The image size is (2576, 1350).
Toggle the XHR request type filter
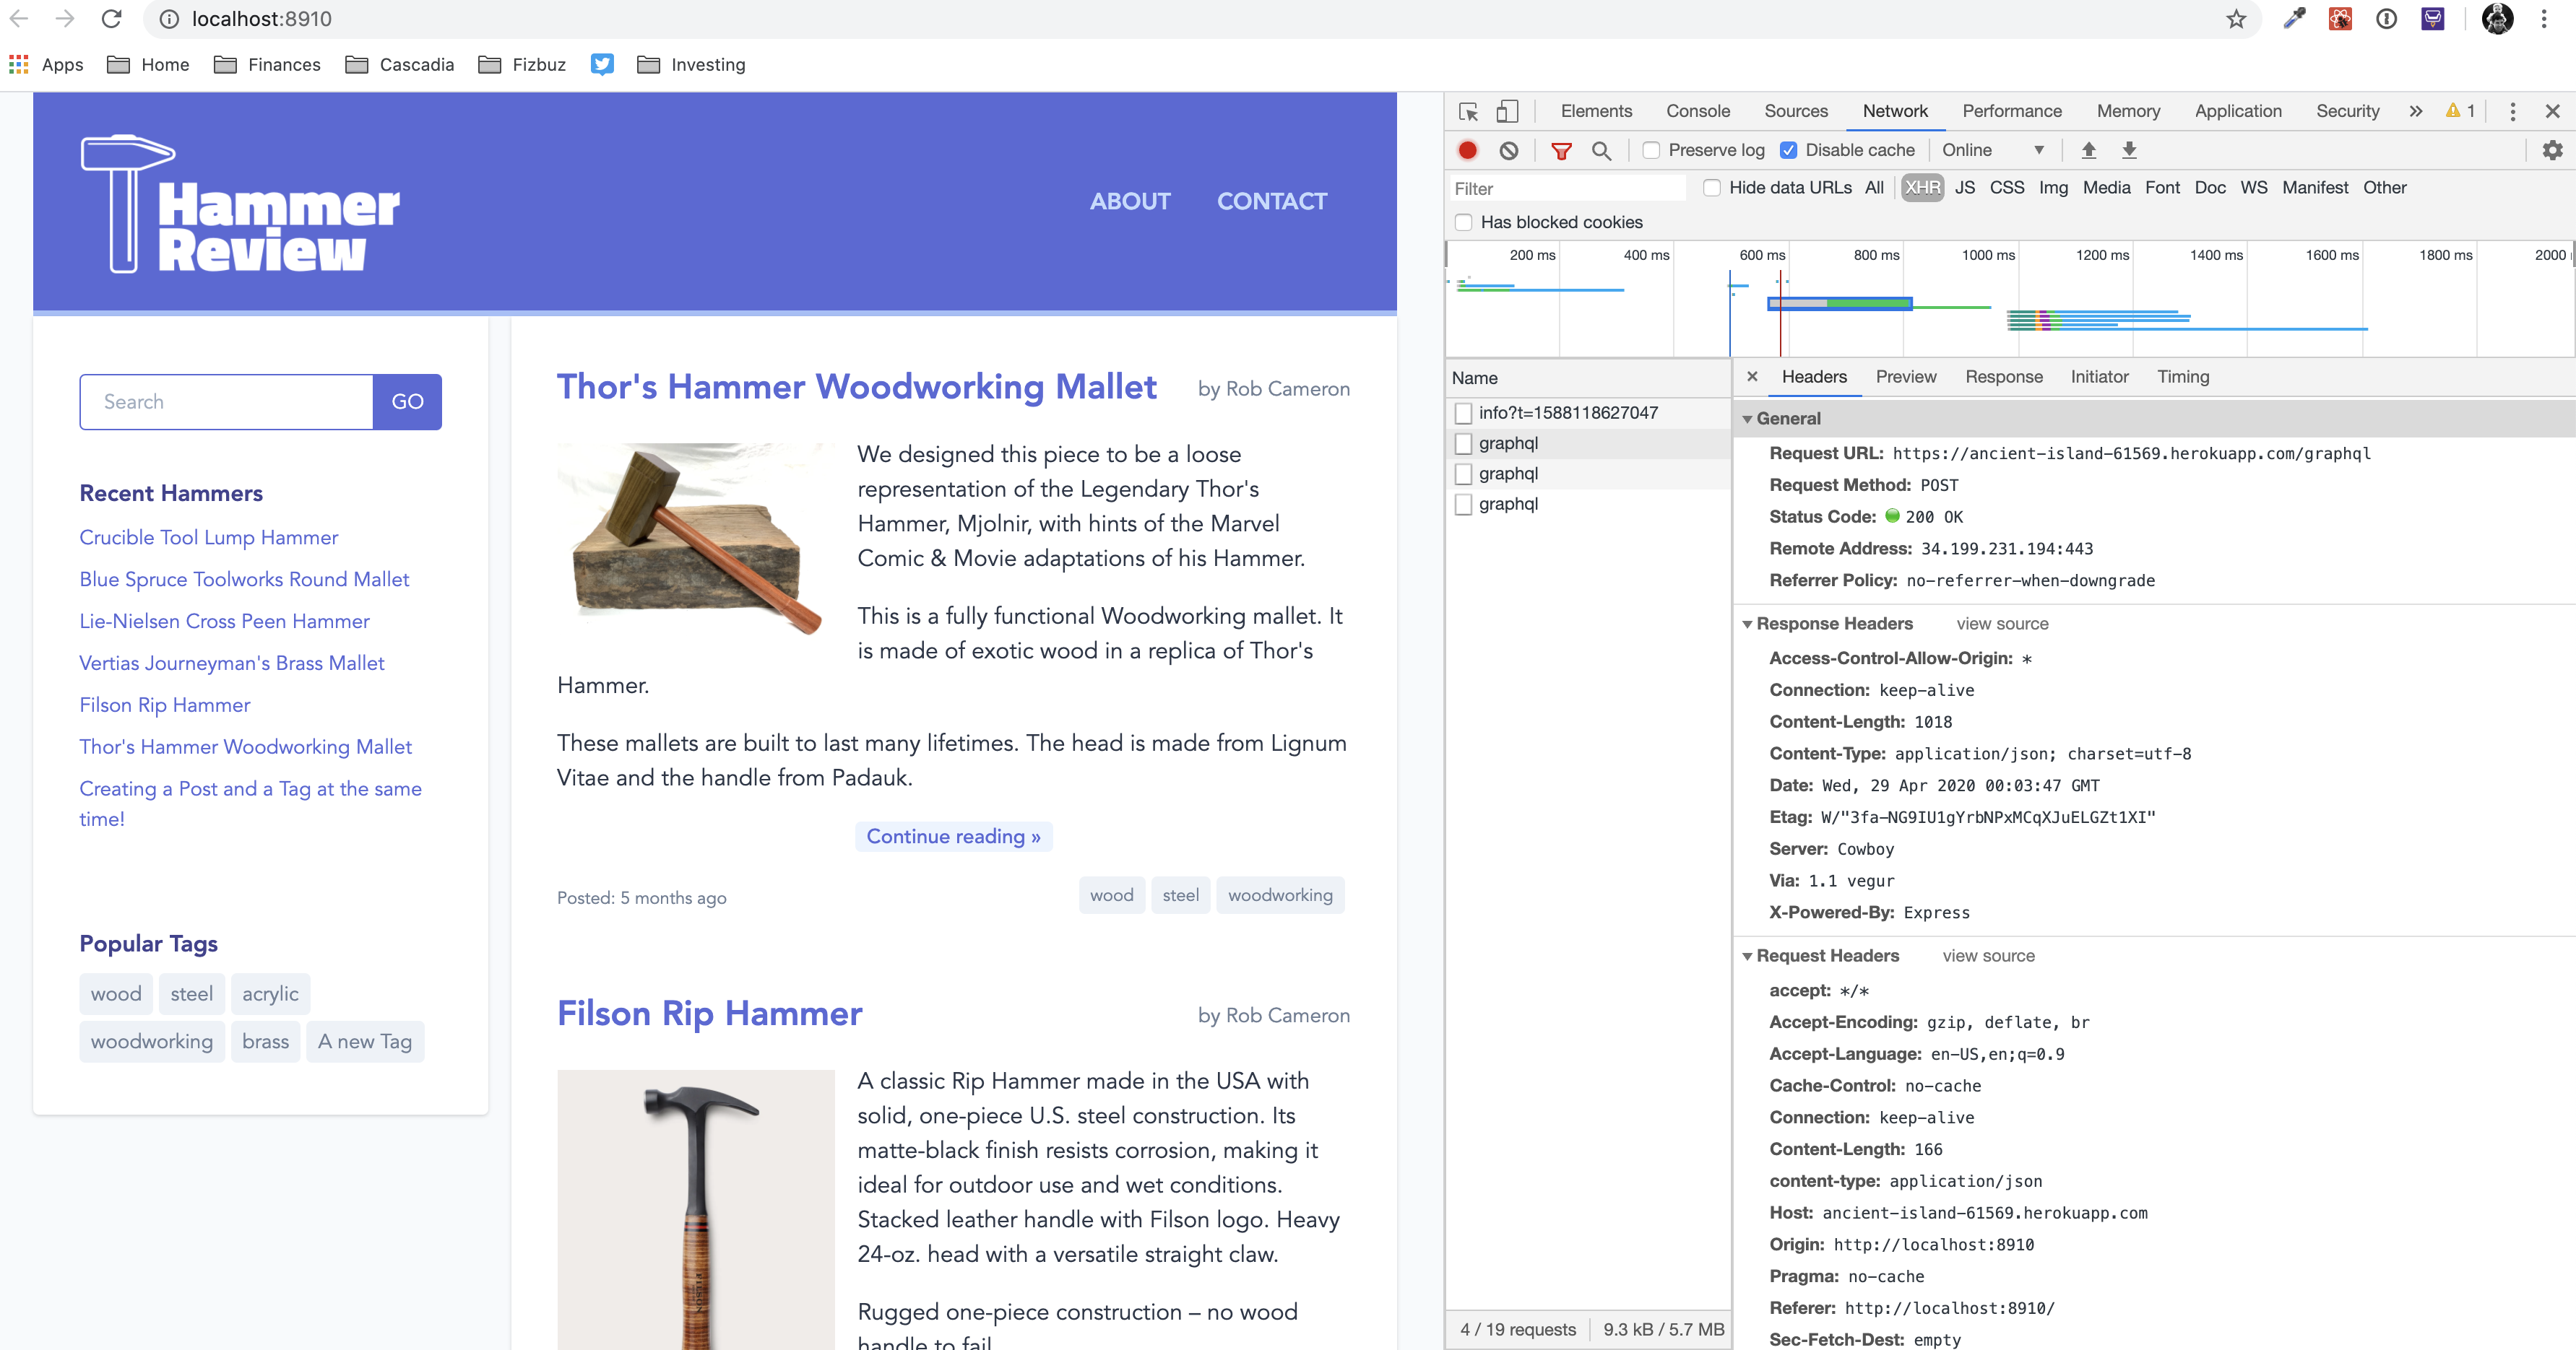click(1922, 188)
